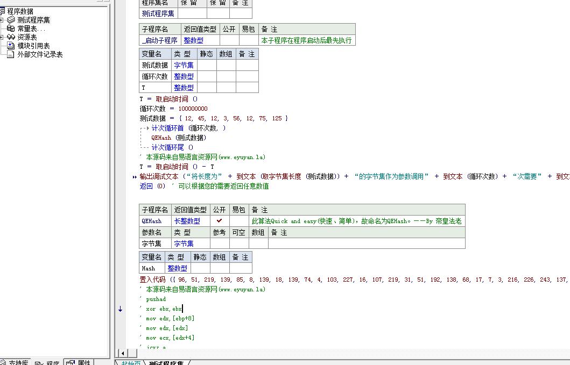Select 资源表 in the tree

(x=27, y=37)
